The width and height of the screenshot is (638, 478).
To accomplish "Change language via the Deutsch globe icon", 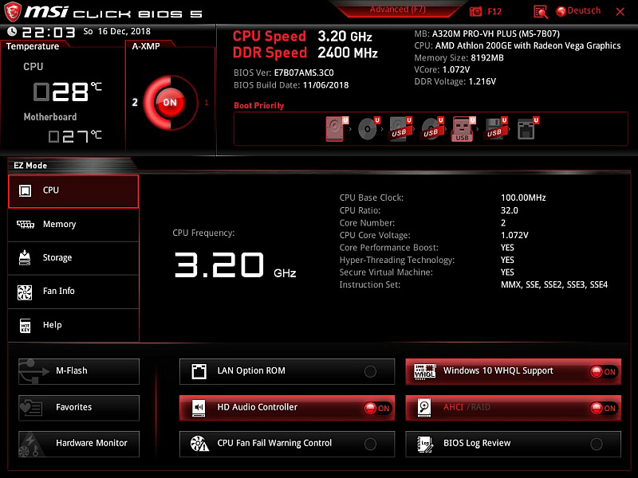I will click(x=561, y=11).
